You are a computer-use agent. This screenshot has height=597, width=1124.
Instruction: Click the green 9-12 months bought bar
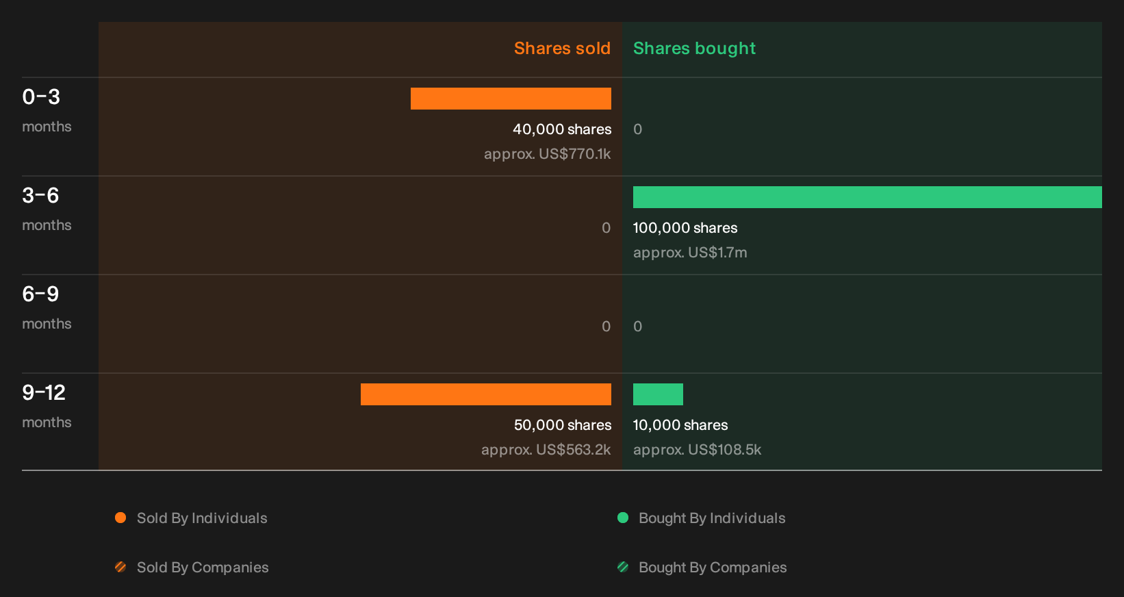pos(658,394)
